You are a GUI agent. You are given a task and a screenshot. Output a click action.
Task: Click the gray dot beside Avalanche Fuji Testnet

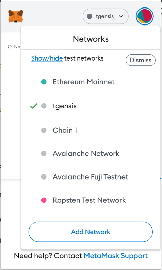click(x=44, y=177)
